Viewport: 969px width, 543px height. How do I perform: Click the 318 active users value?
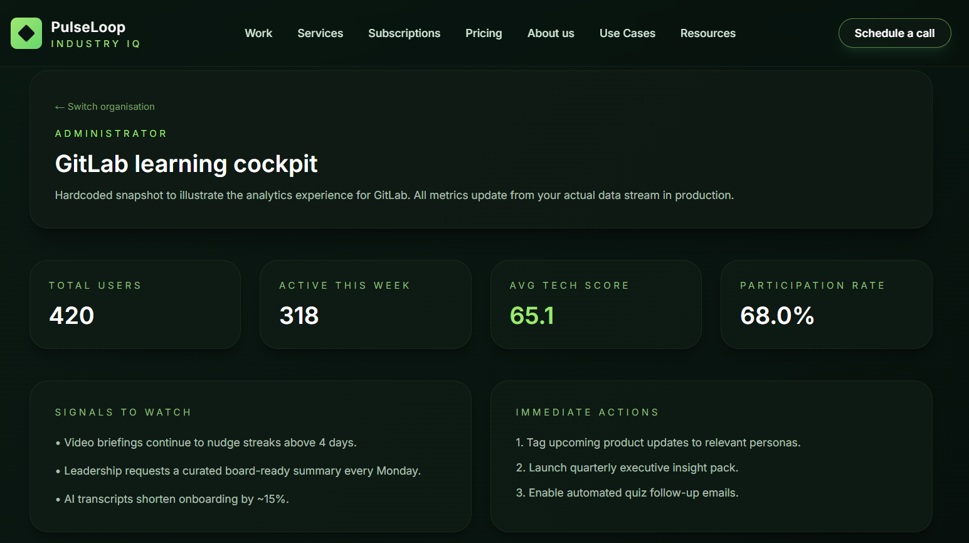299,316
